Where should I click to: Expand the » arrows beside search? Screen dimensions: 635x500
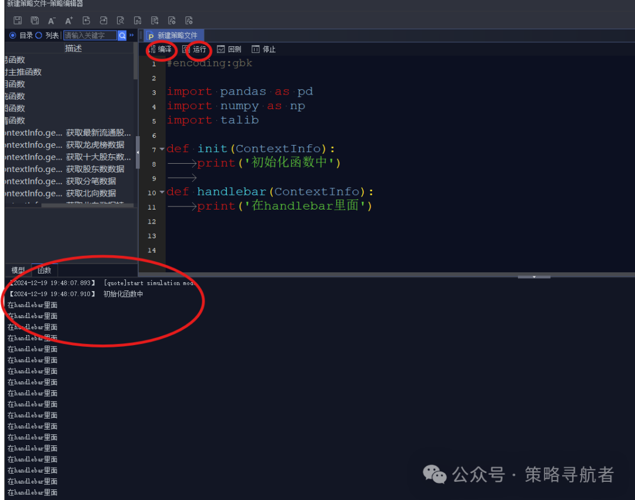click(x=132, y=35)
